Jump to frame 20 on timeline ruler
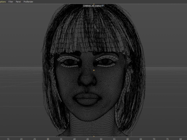Image resolution: width=187 pixels, height=140 pixels. [x=21, y=139]
